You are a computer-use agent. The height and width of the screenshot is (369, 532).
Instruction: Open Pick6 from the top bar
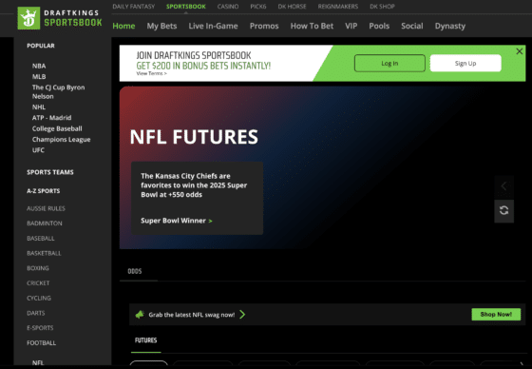(x=258, y=7)
